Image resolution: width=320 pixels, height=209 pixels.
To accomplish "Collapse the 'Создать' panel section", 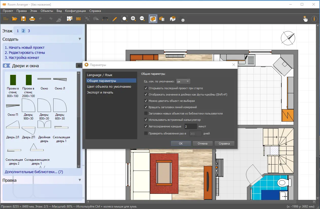I will [x=80, y=39].
